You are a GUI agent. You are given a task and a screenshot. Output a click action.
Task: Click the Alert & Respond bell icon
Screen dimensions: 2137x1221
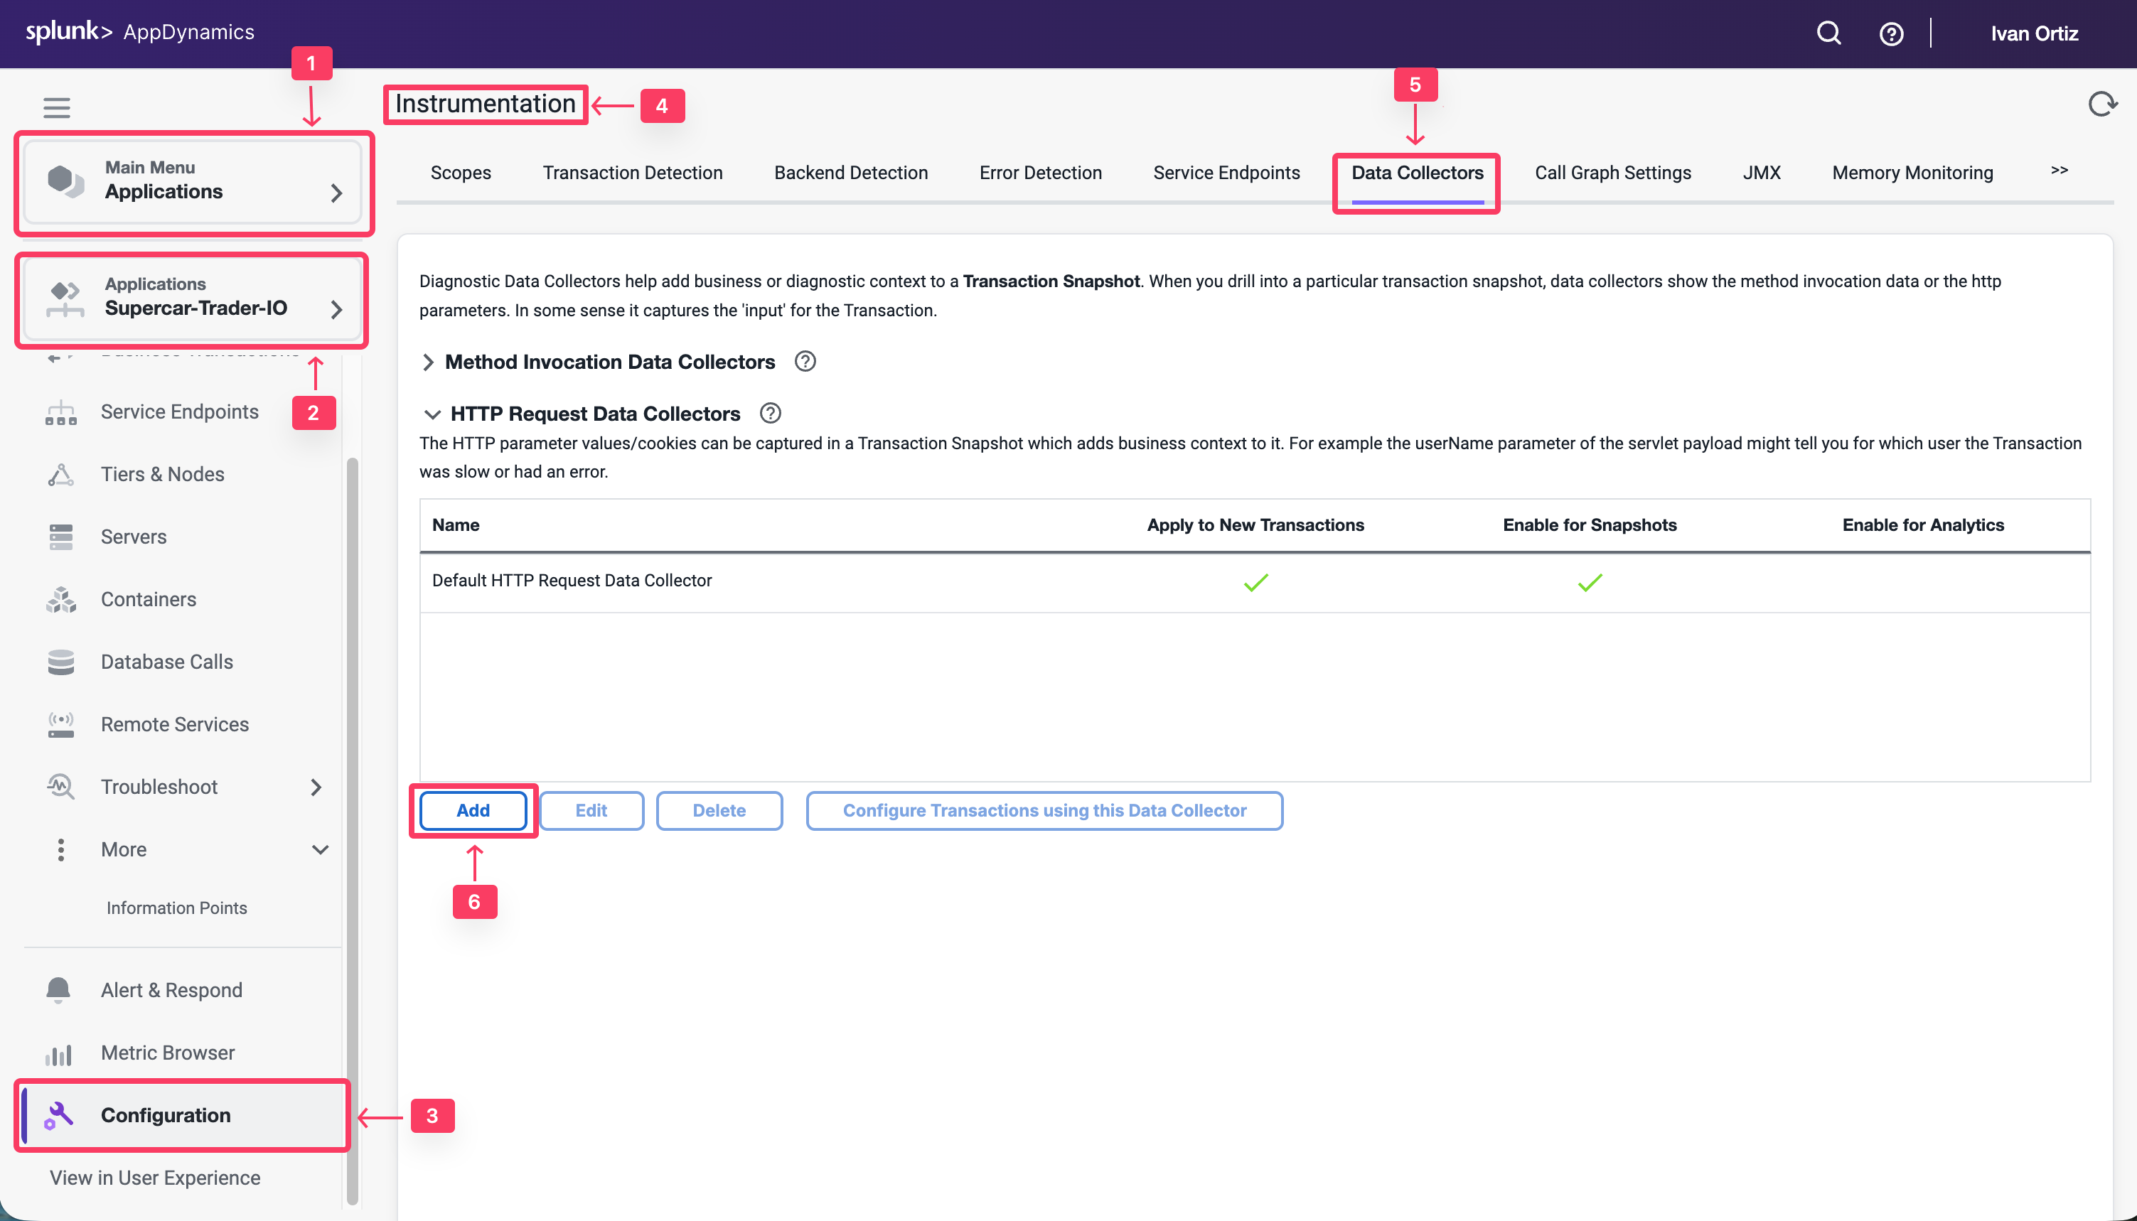59,989
